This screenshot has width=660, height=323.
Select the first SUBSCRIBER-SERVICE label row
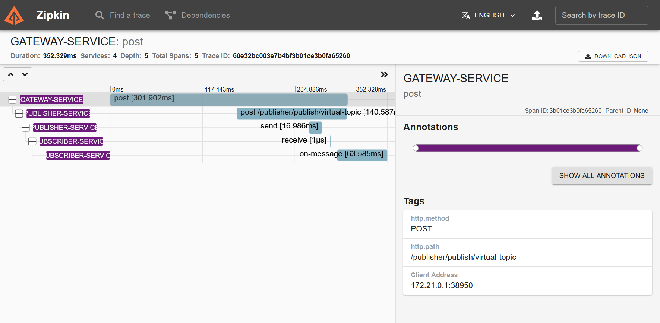click(x=72, y=141)
